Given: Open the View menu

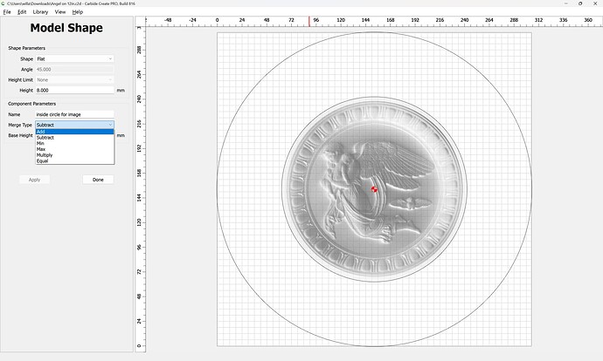Looking at the screenshot, I should (x=60, y=12).
